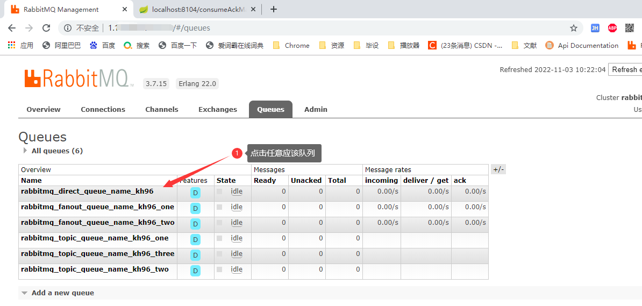Screen dimensions: 642x306
Task: Open the Chrome bookmarks folder
Action: [291, 46]
